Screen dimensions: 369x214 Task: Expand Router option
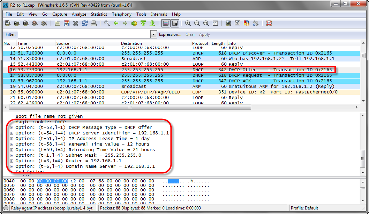pos(12,161)
